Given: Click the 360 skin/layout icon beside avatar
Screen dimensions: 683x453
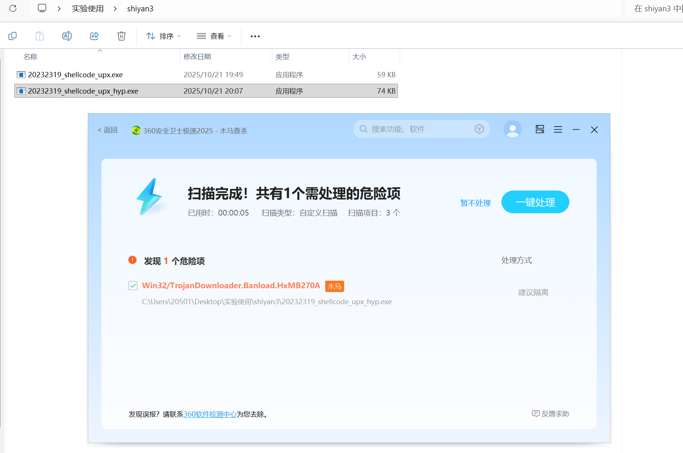Looking at the screenshot, I should (540, 130).
